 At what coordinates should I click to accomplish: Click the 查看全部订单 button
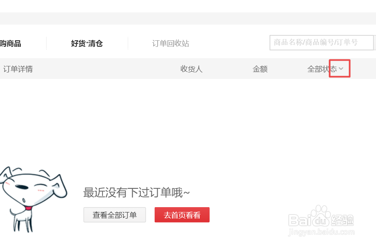coord(115,215)
